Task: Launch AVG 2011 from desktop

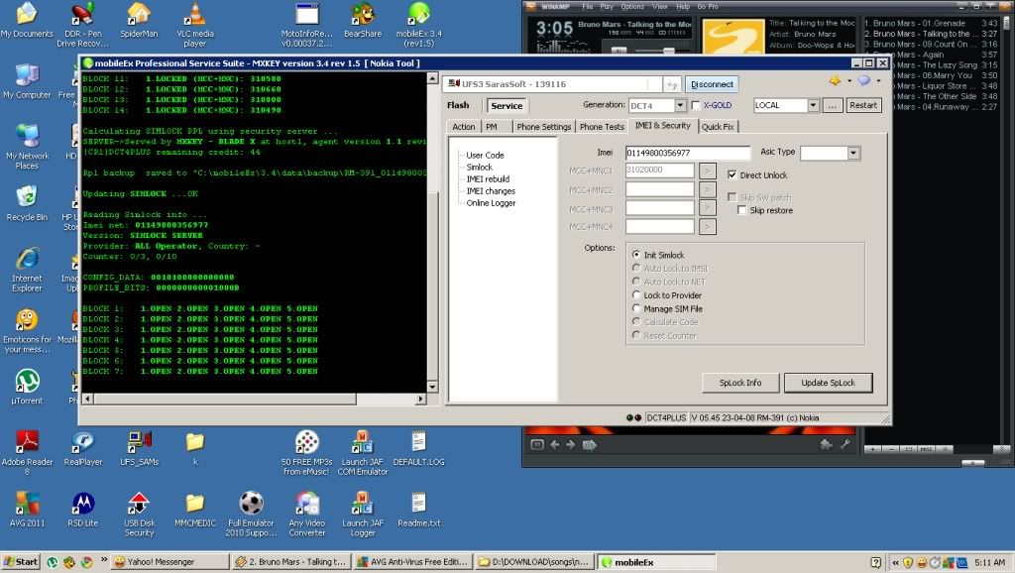Action: coord(27,509)
